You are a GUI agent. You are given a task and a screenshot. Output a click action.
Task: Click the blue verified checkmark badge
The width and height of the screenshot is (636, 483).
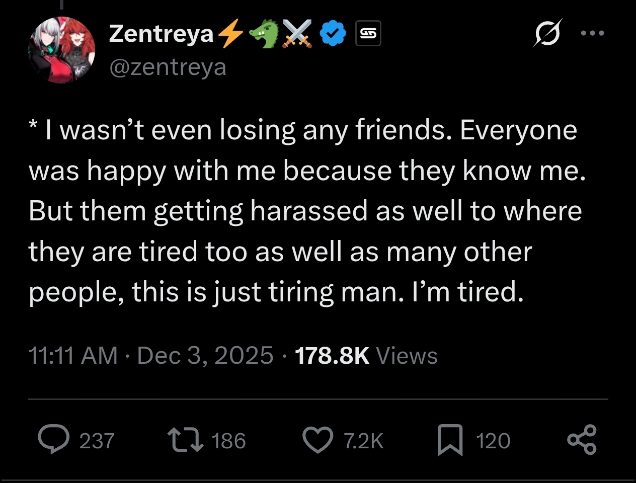(x=333, y=34)
